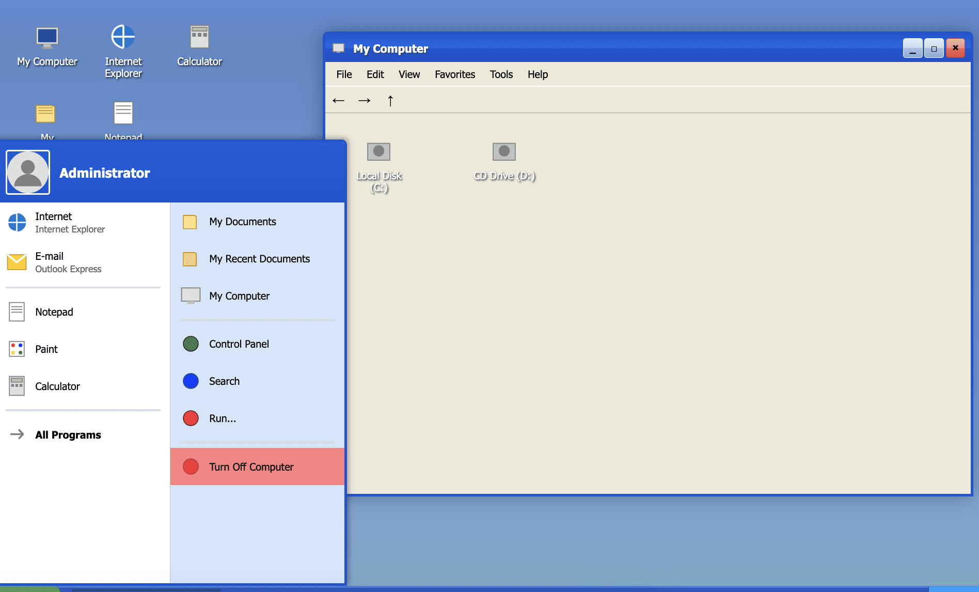Open Outlook Express e-mail
The height and width of the screenshot is (592, 979).
pyautogui.click(x=68, y=262)
